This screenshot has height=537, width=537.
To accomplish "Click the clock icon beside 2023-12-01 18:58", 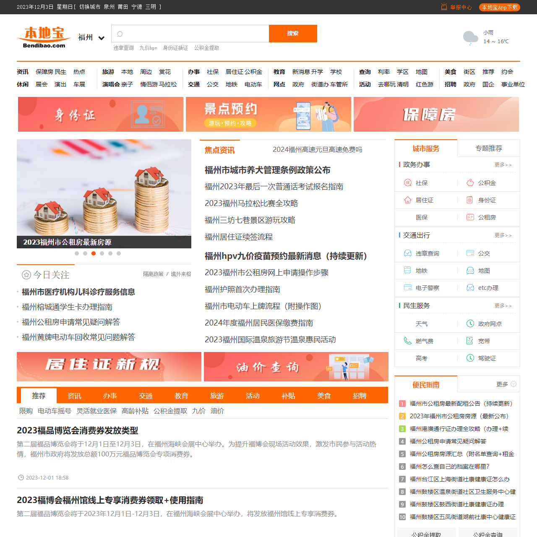I will pos(21,477).
